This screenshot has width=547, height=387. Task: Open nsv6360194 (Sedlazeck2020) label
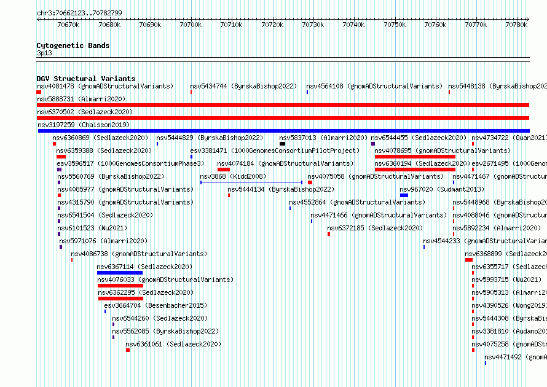click(422, 163)
